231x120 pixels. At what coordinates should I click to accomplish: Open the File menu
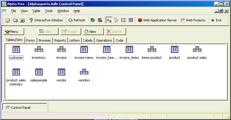pyautogui.click(x=14, y=11)
